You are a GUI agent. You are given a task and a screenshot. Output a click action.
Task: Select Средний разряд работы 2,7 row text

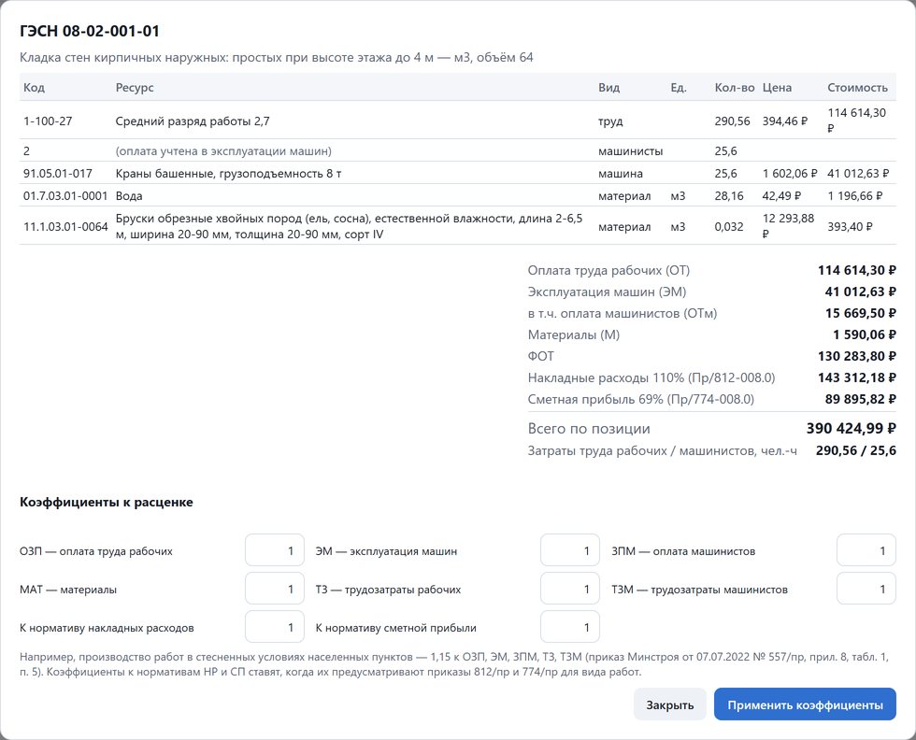193,121
